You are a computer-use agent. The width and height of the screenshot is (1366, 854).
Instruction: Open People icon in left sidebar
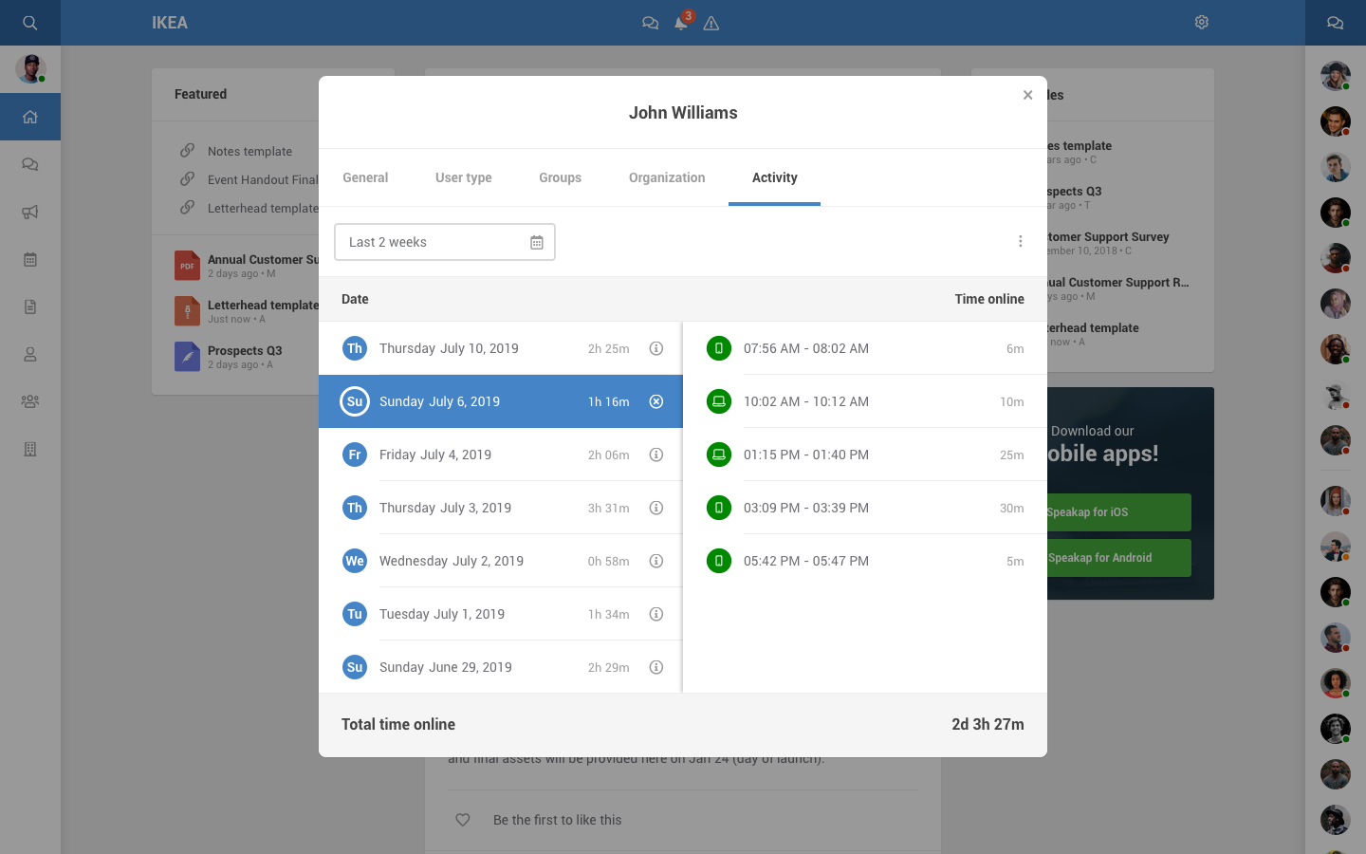point(30,354)
